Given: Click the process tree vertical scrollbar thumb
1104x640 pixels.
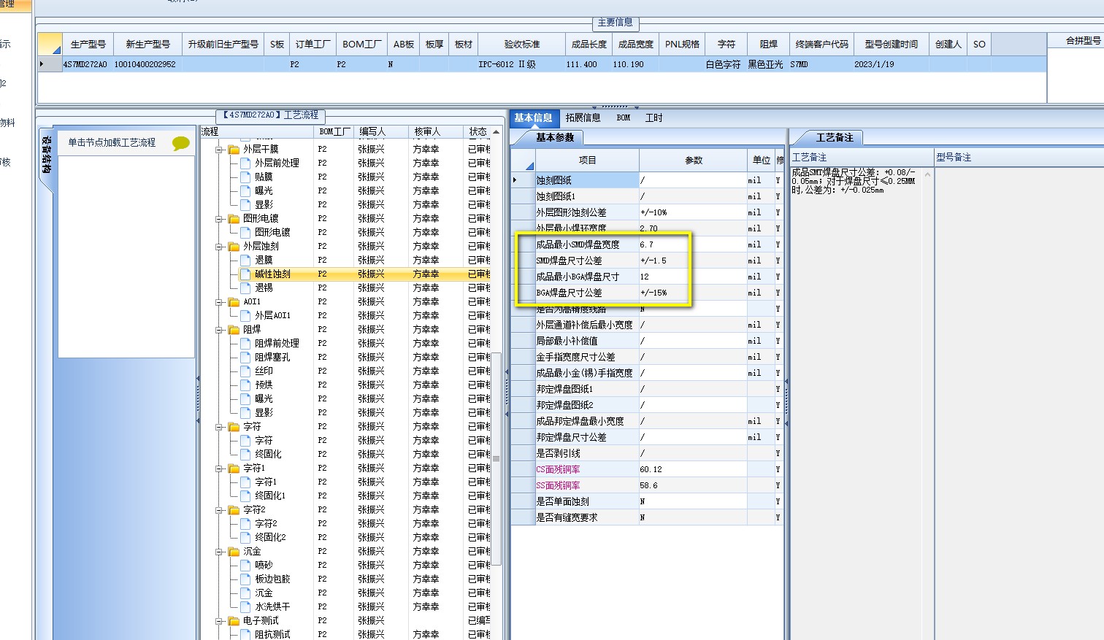Looking at the screenshot, I should point(497,458).
